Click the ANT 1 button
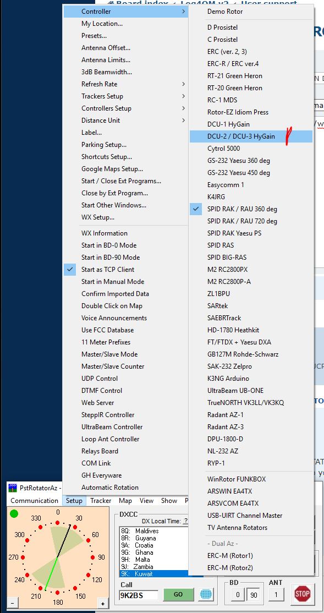Image resolution: width=324 pixels, height=613 pixels. point(276,595)
